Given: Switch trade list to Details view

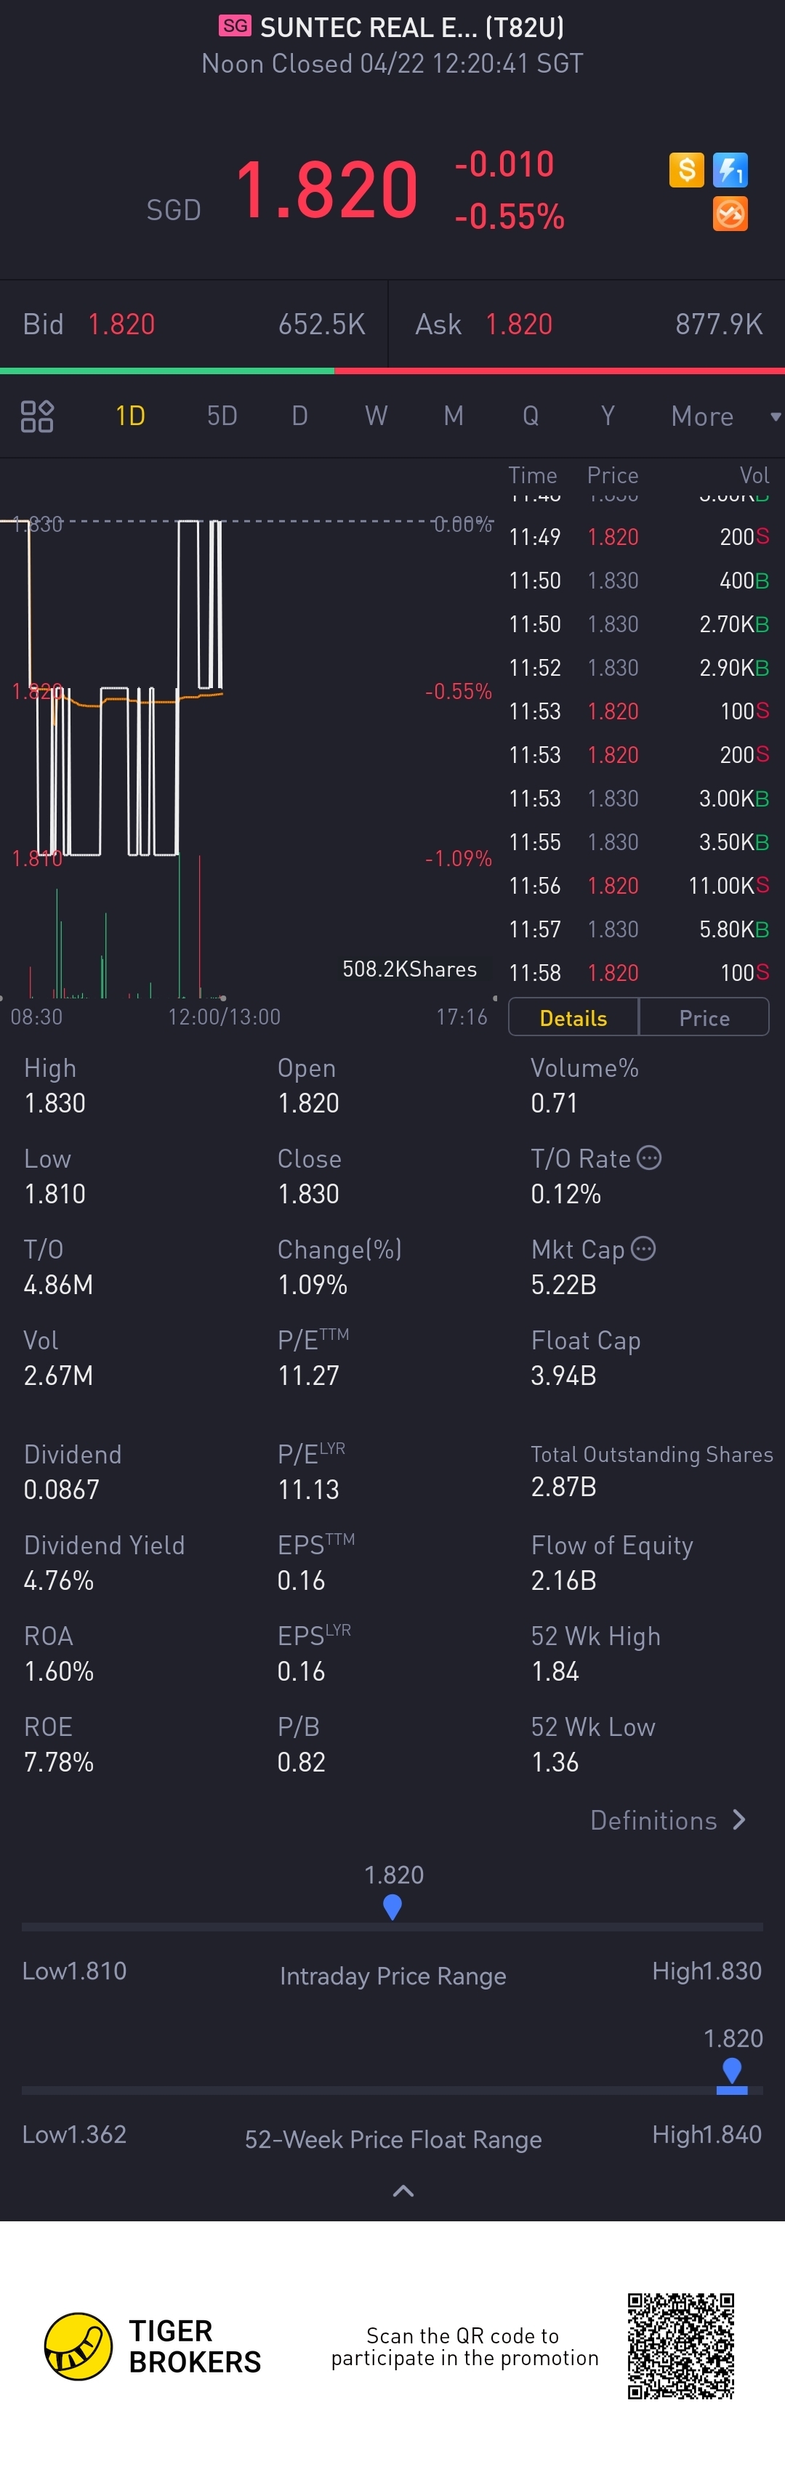Looking at the screenshot, I should tap(573, 1018).
